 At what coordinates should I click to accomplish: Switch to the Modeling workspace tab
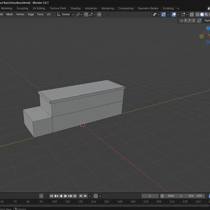[x=6, y=8]
